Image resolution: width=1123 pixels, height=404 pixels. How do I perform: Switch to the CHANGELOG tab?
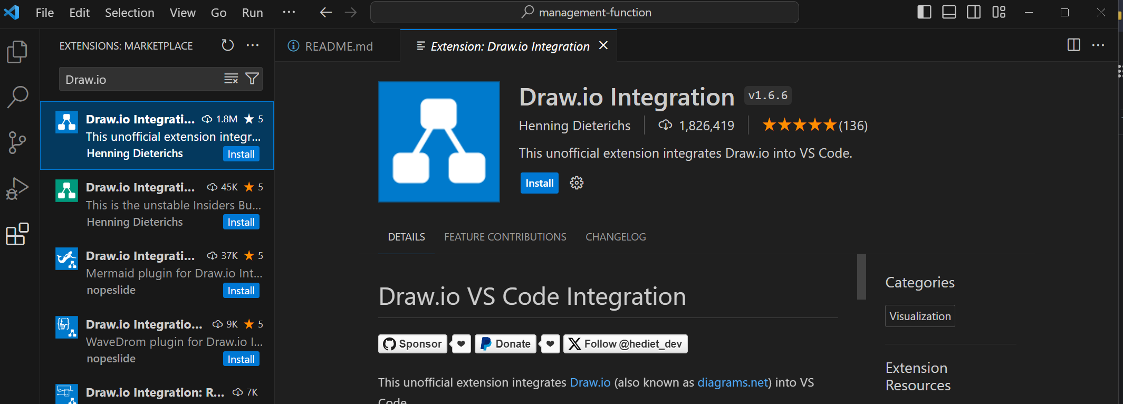pos(616,237)
